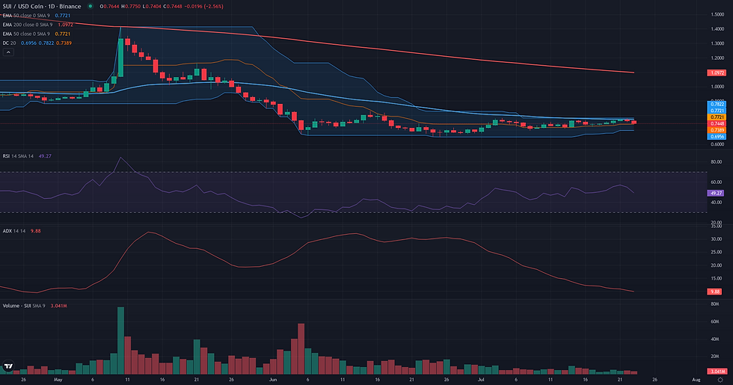
Task: Select the EMA 50 legend with blue value
Action: (x=37, y=16)
